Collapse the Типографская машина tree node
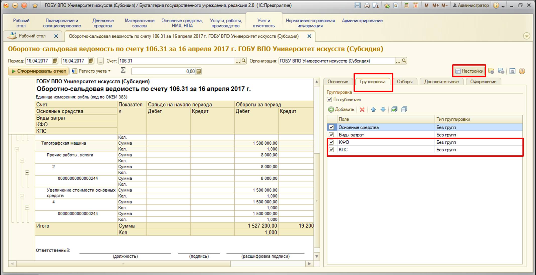Viewport: 536px width, 275px height. pos(17,149)
